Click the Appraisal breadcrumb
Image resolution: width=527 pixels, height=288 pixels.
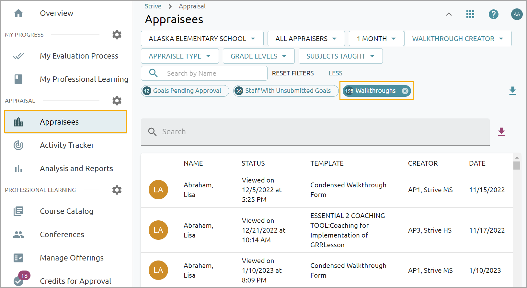[x=192, y=6]
